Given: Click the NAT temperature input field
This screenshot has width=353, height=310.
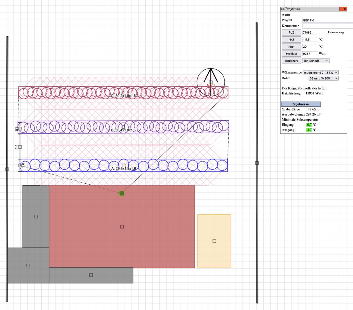Looking at the screenshot, I should 310,40.
